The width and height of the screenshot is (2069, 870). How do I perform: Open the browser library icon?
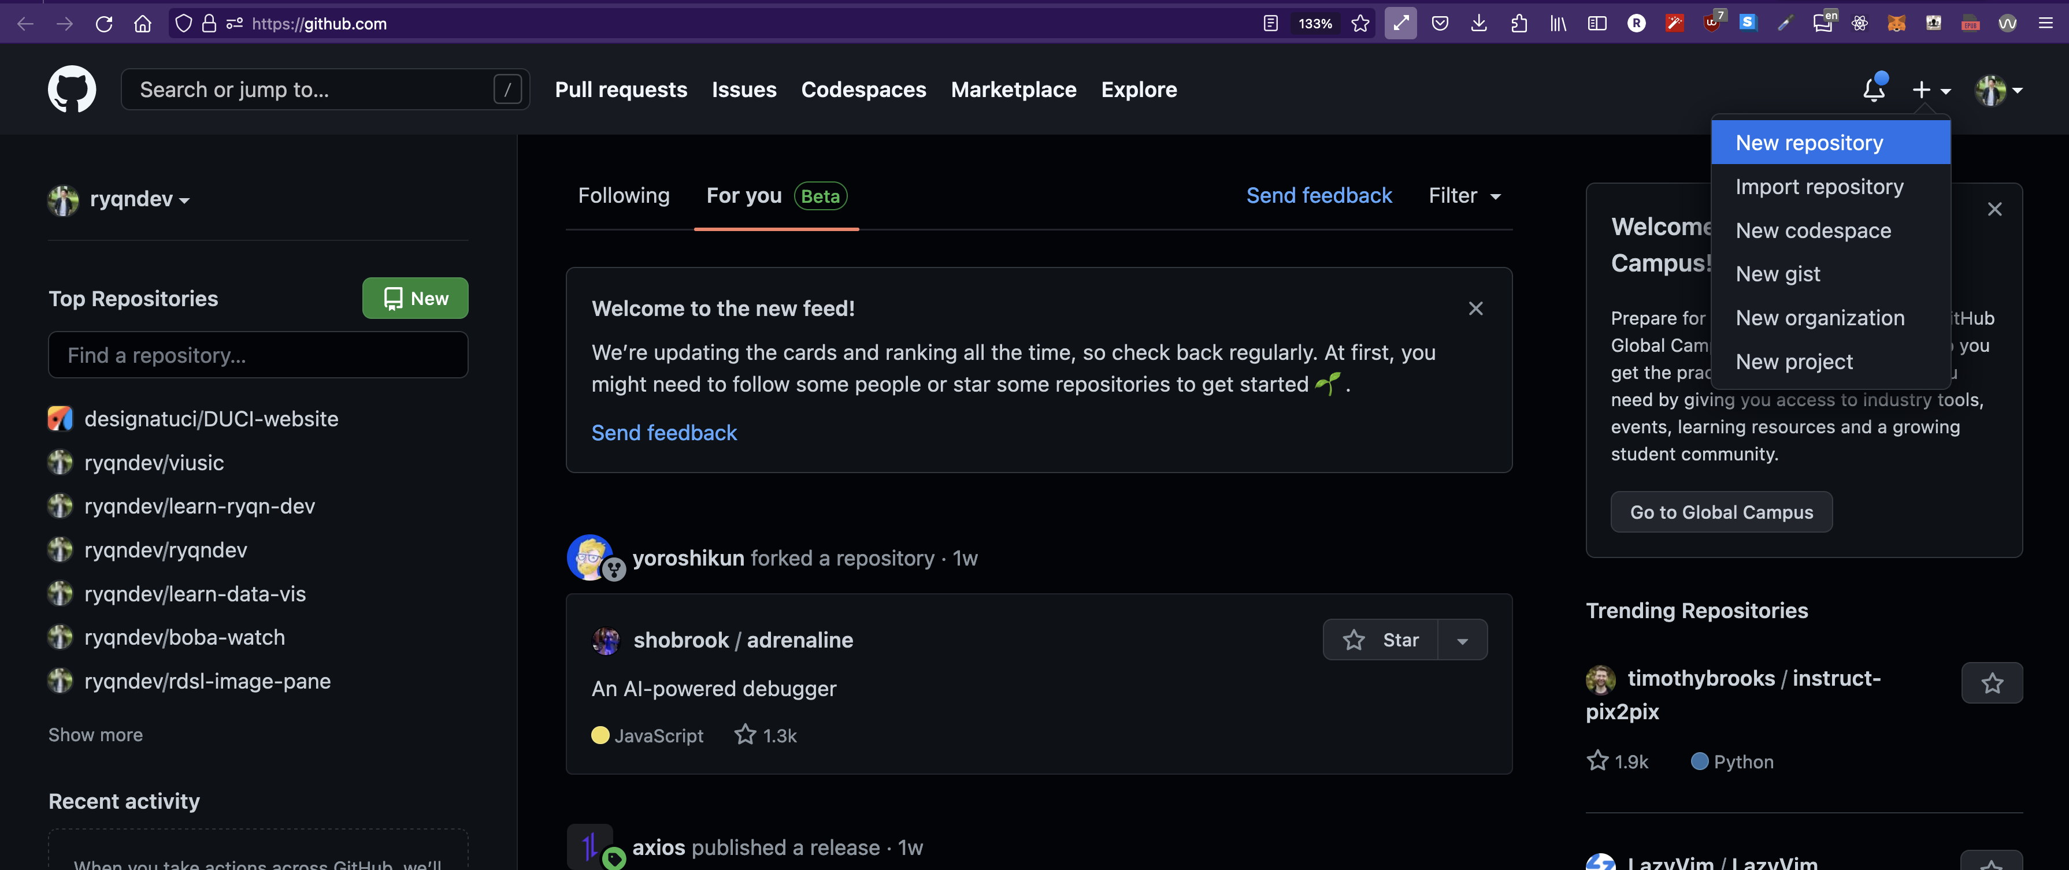[1558, 23]
